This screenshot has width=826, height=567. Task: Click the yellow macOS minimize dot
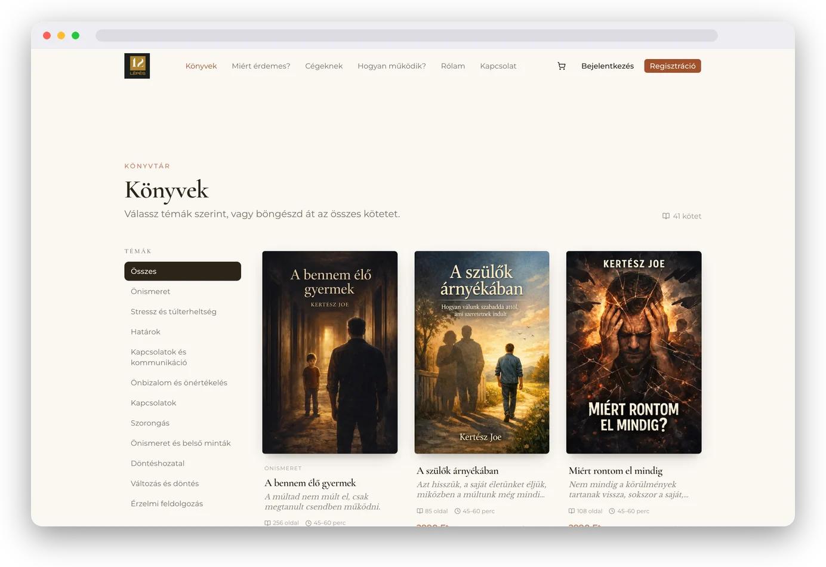click(61, 36)
